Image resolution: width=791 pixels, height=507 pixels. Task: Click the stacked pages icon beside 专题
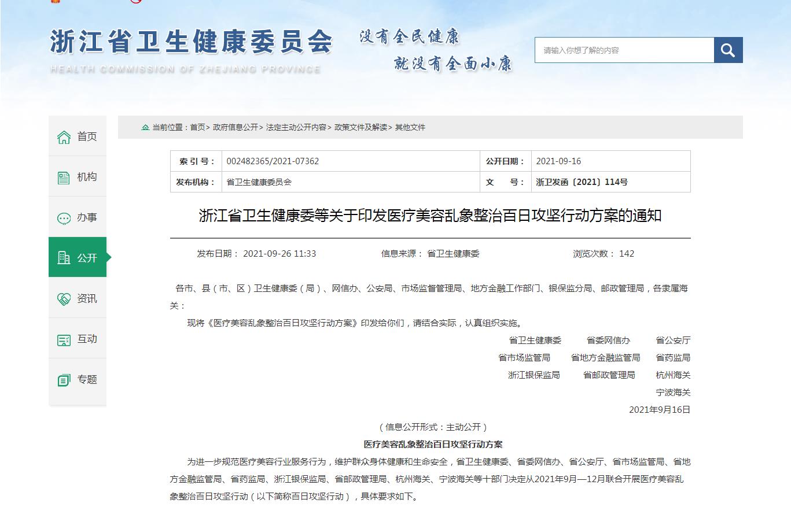click(64, 380)
